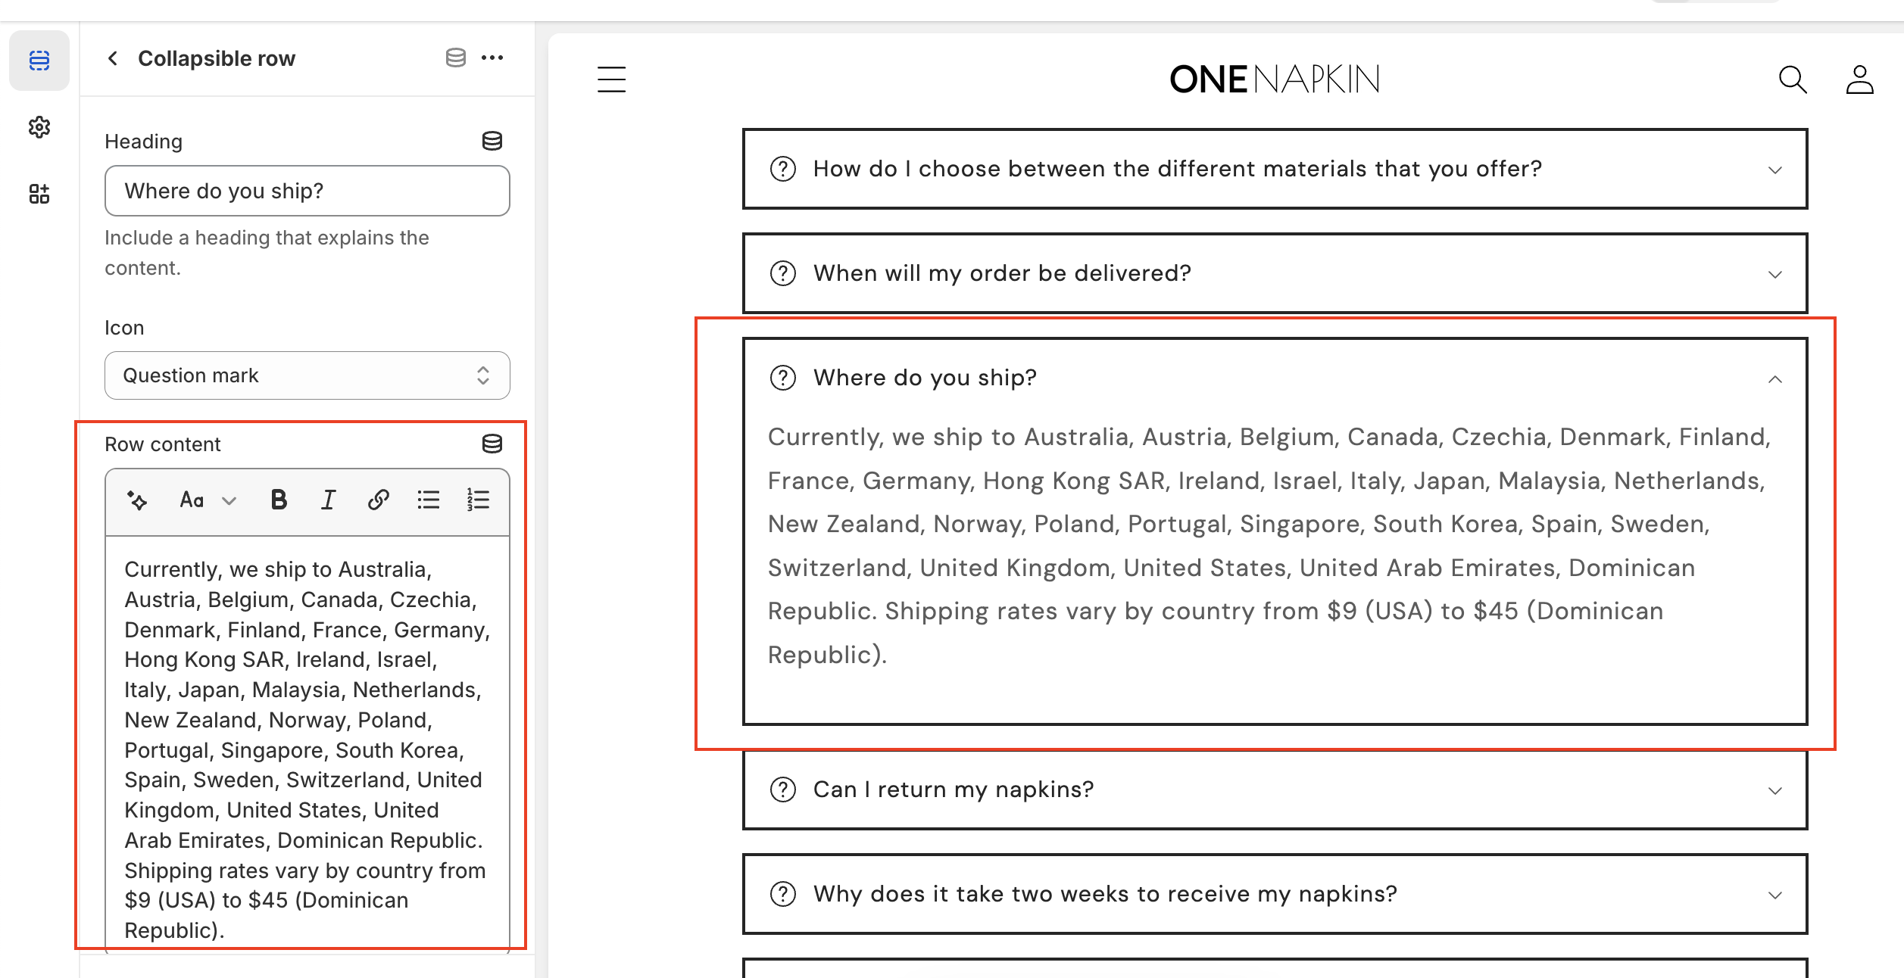Image resolution: width=1904 pixels, height=978 pixels.
Task: Open the three-dot more actions menu
Action: tap(492, 58)
